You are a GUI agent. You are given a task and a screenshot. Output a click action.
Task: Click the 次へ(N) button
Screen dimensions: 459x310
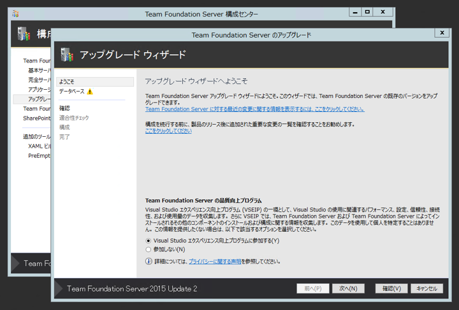[348, 288]
